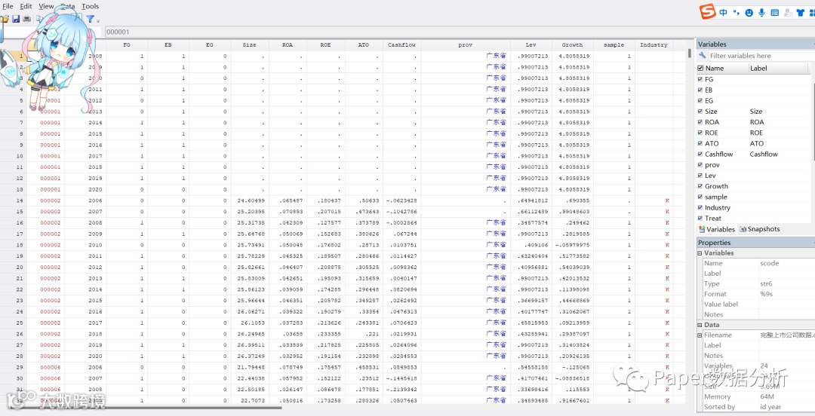
Task: Click the Sogou user account icon
Action: click(788, 13)
